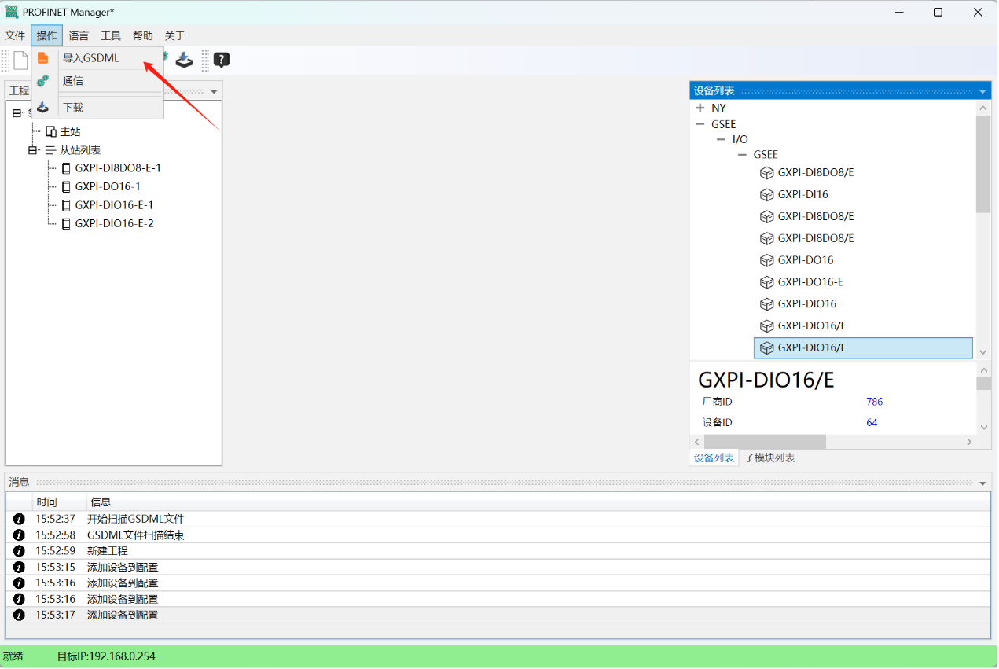Open the 消息 panel dropdown arrow

pos(982,483)
